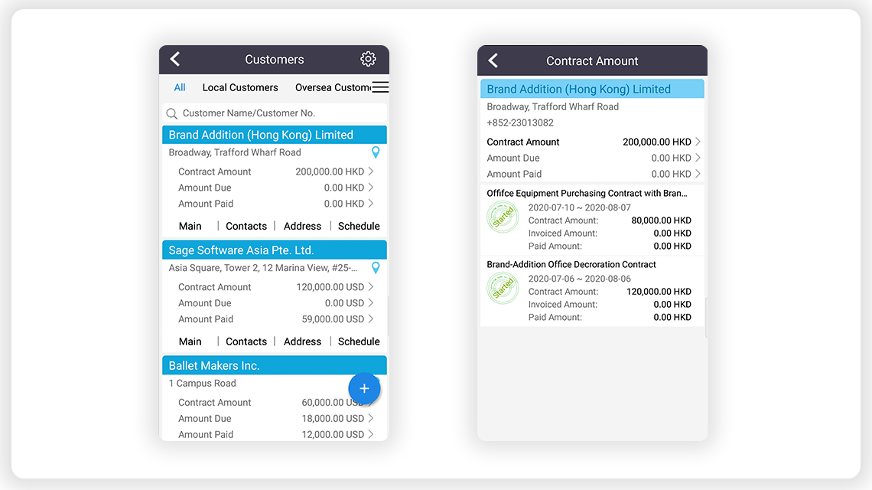Select Brand Addition header on Contract Amount screen
This screenshot has height=490, width=872.
(x=592, y=89)
